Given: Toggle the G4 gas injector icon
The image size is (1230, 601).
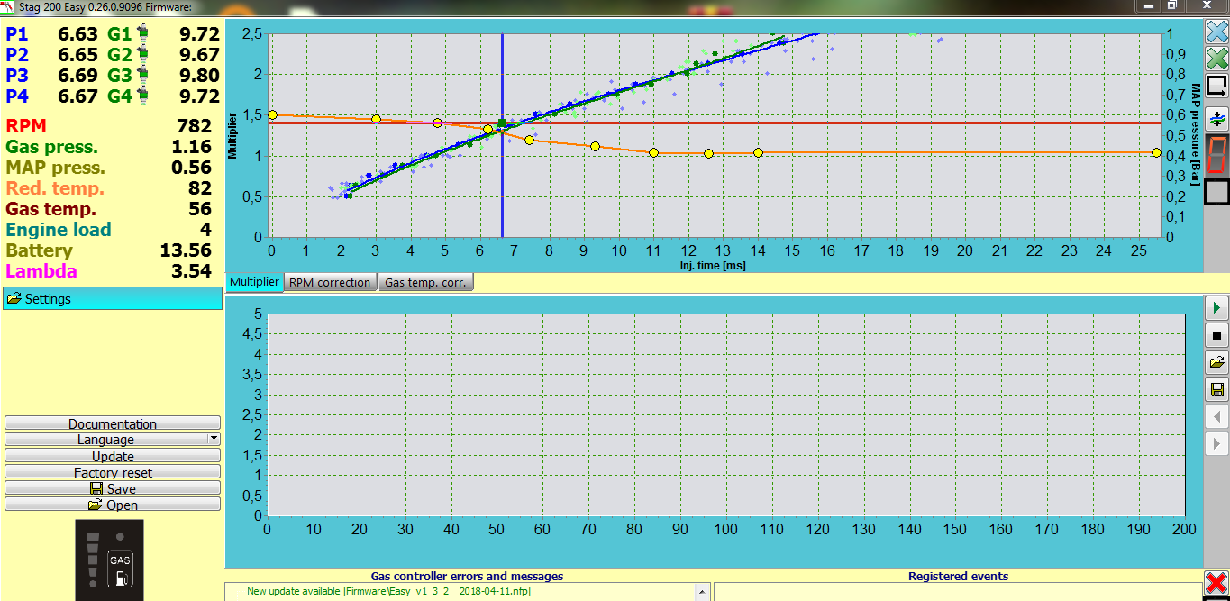Looking at the screenshot, I should pyautogui.click(x=141, y=96).
